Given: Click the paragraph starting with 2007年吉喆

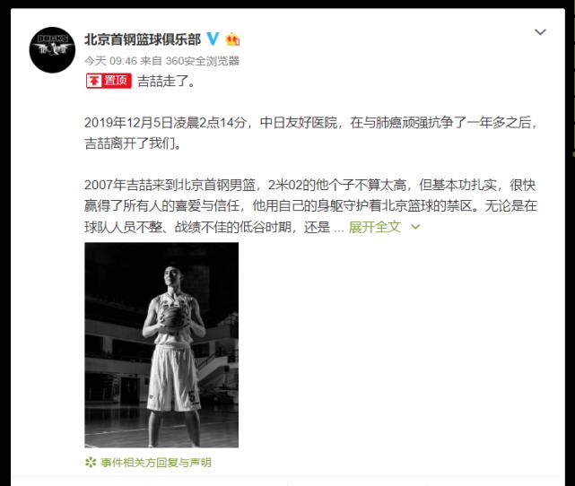Looking at the screenshot, I should pyautogui.click(x=311, y=206).
